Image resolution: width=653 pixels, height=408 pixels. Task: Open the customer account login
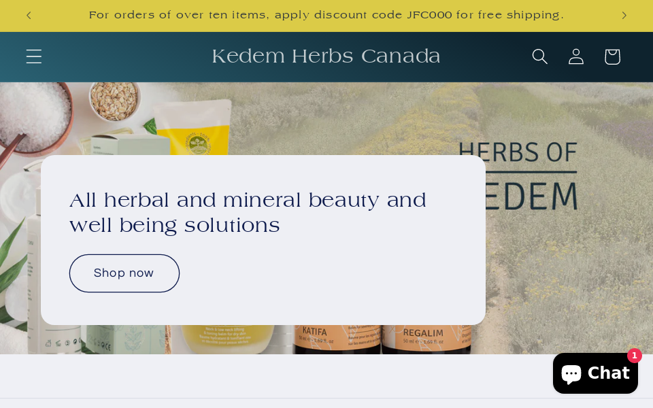click(575, 56)
